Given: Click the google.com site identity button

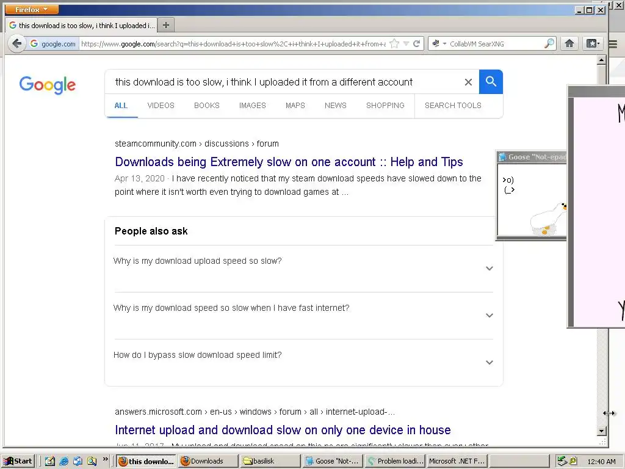Looking at the screenshot, I should tap(52, 43).
